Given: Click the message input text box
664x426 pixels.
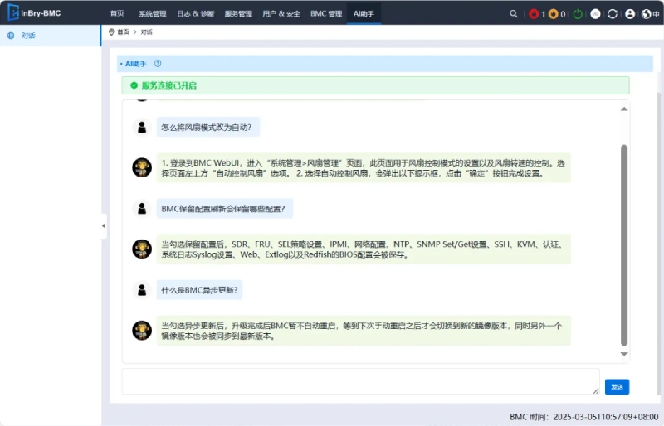Looking at the screenshot, I should (x=360, y=381).
